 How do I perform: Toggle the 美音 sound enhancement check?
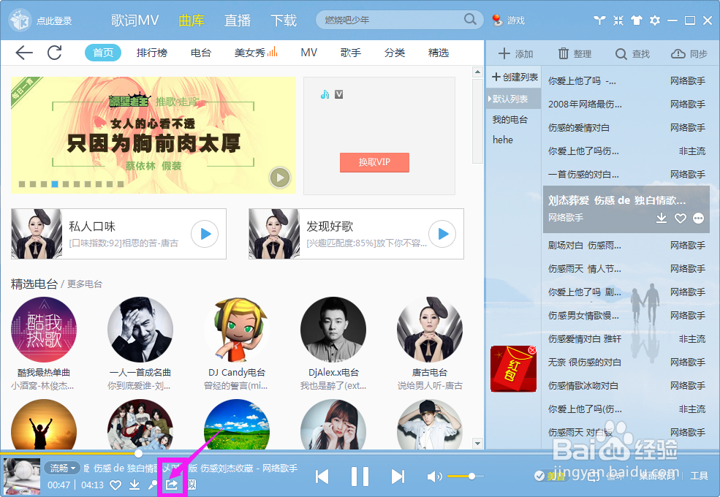click(x=539, y=476)
